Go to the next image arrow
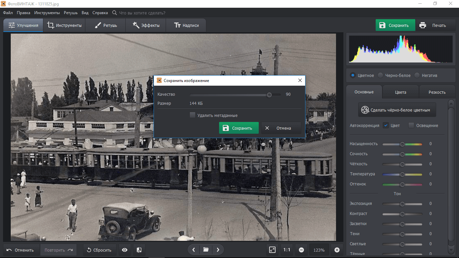 (218, 250)
